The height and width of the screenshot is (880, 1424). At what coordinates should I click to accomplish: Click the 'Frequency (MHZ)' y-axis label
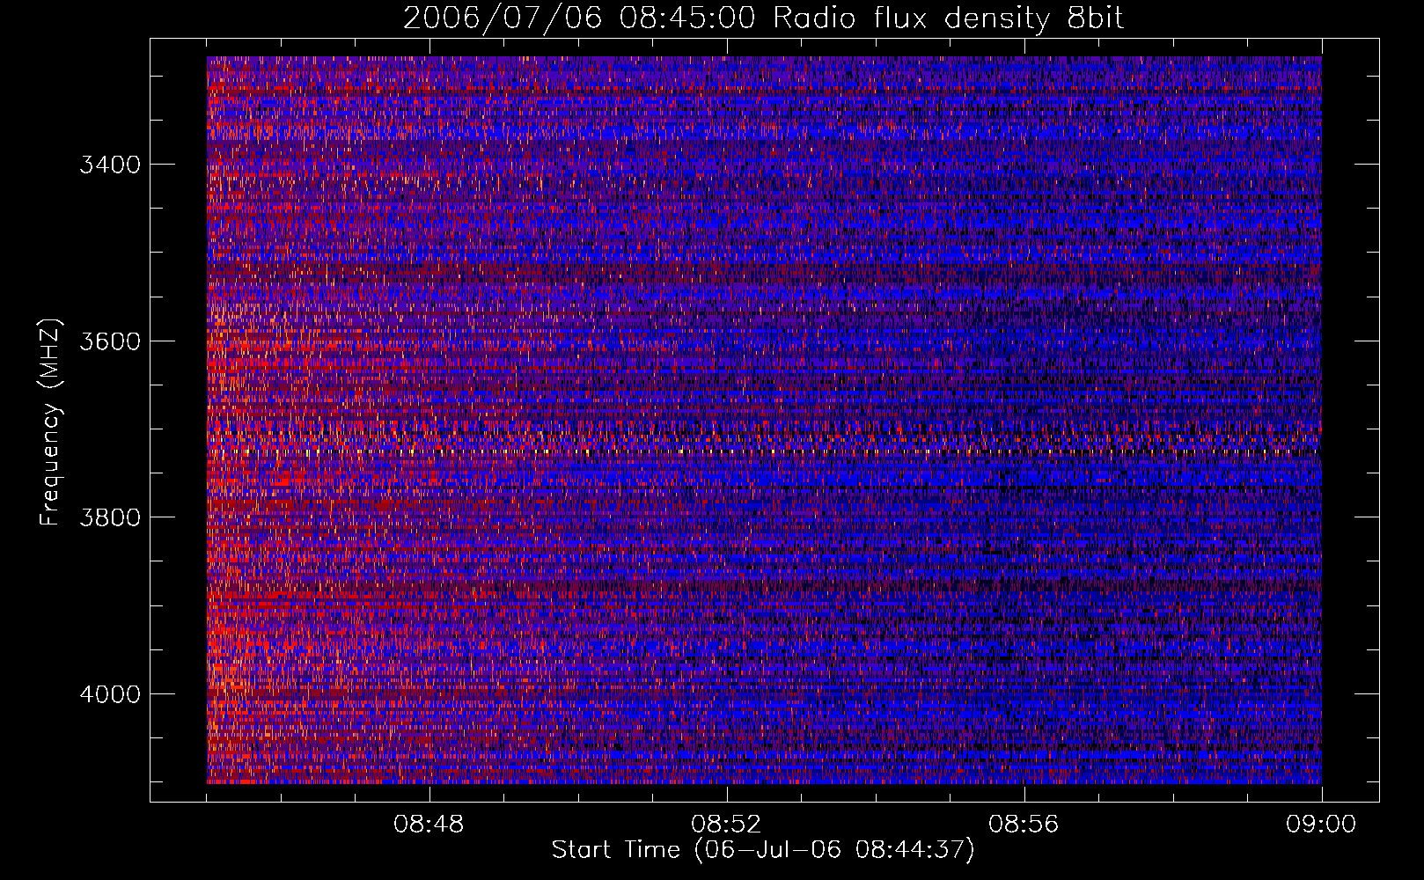[51, 422]
